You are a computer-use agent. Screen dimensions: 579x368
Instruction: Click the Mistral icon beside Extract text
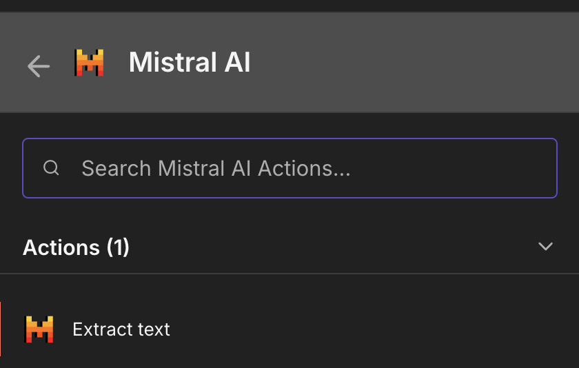click(x=39, y=329)
